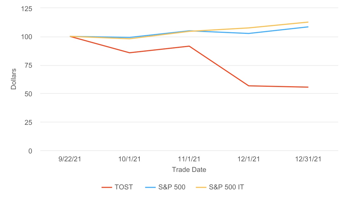Select the 12/1/21 x-axis date label
This screenshot has width=346, height=201.
(248, 159)
